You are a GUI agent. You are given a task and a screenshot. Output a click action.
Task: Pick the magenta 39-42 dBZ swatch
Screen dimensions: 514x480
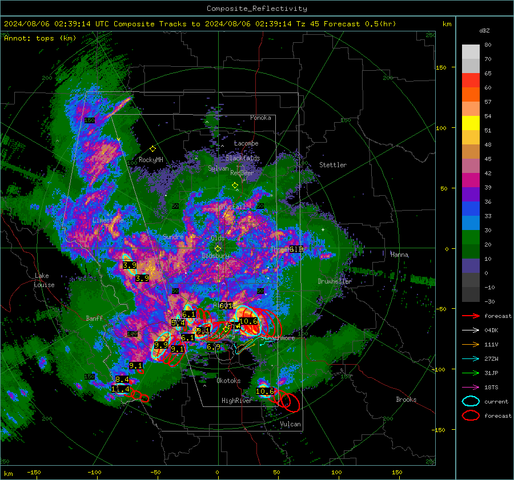[471, 180]
